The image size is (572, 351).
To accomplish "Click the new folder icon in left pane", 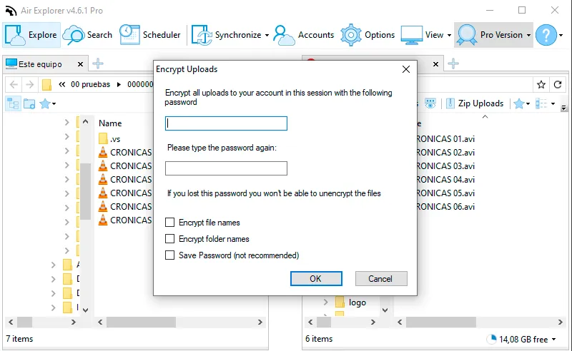I will pos(29,103).
